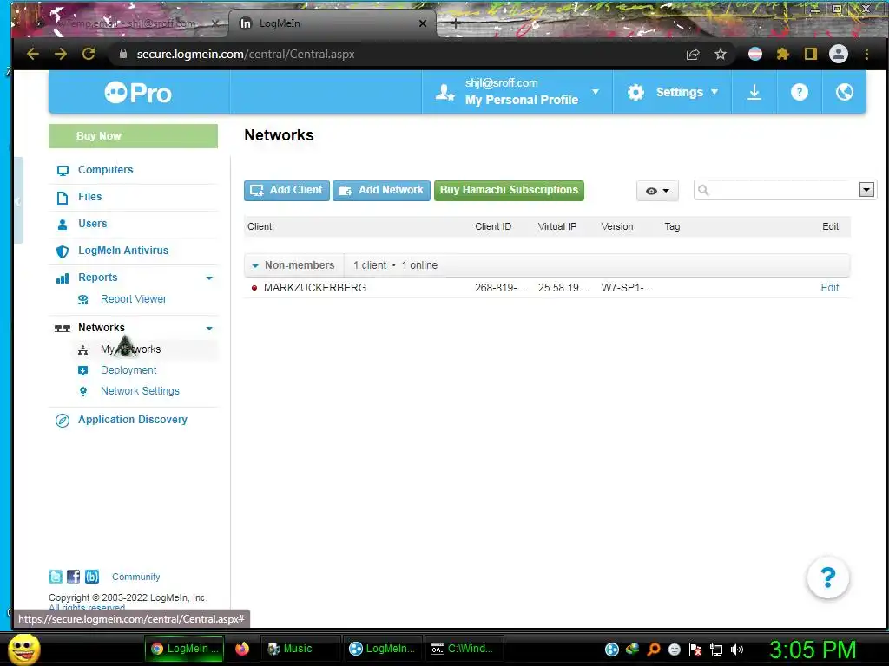Click the Users person icon in sidebar
This screenshot has height=666, width=889.
[x=63, y=225]
